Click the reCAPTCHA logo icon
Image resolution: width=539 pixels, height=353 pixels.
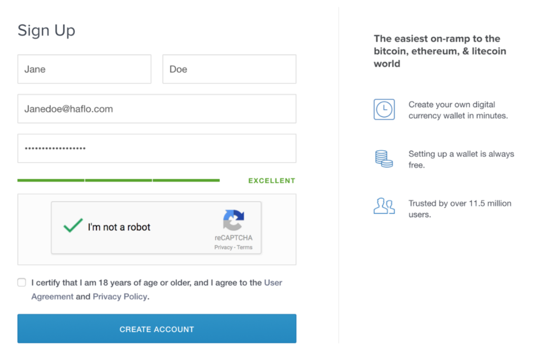[234, 220]
